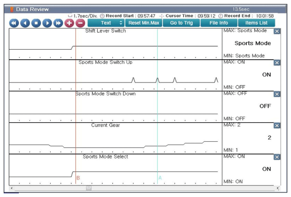Click the scrollbar left arrow

coord(11,188)
